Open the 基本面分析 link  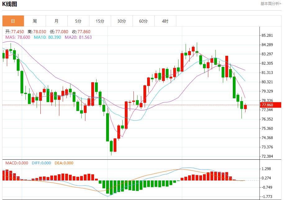pos(271,4)
